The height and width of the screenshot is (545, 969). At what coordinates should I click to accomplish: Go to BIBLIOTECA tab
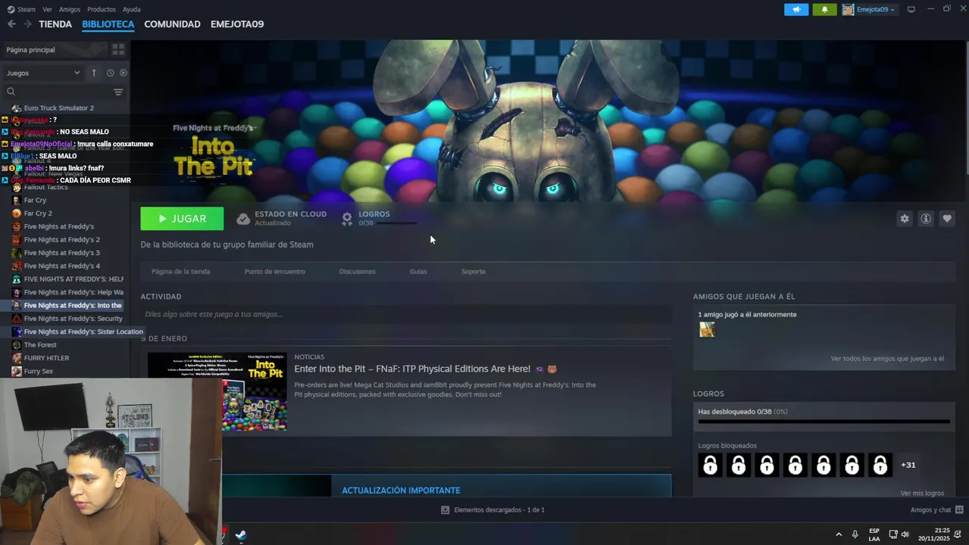coord(108,24)
